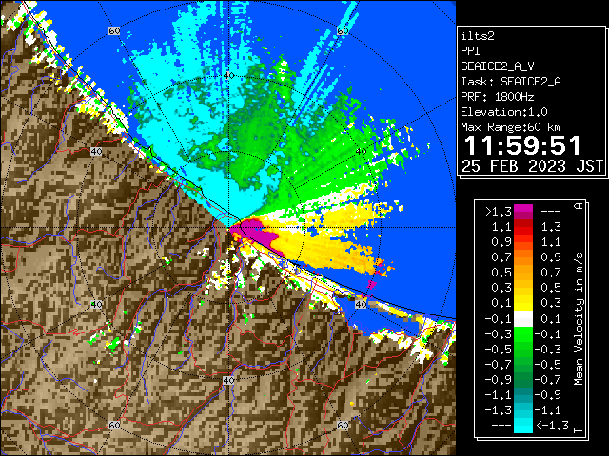Click the '60' ring label in the northwest
Image resolution: width=609 pixels, height=456 pixels.
[x=114, y=30]
